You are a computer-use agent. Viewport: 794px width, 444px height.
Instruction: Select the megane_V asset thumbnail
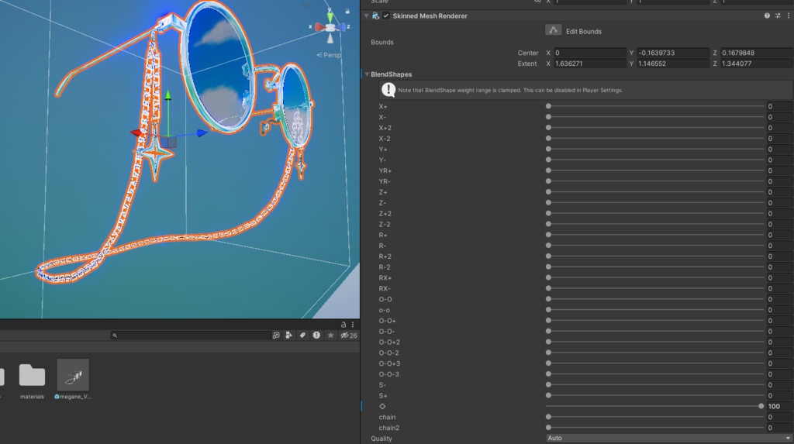[x=73, y=376]
